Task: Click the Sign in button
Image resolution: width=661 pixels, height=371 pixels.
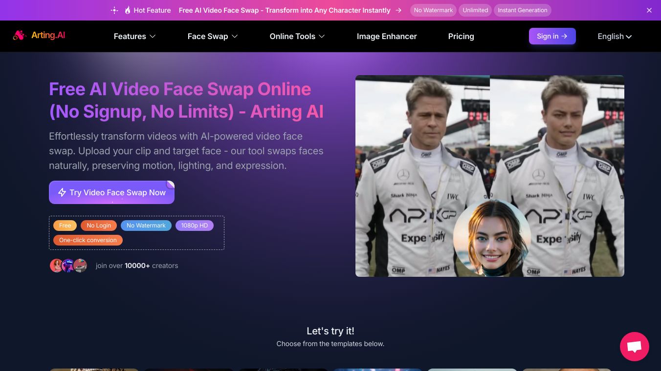Action: click(x=552, y=36)
